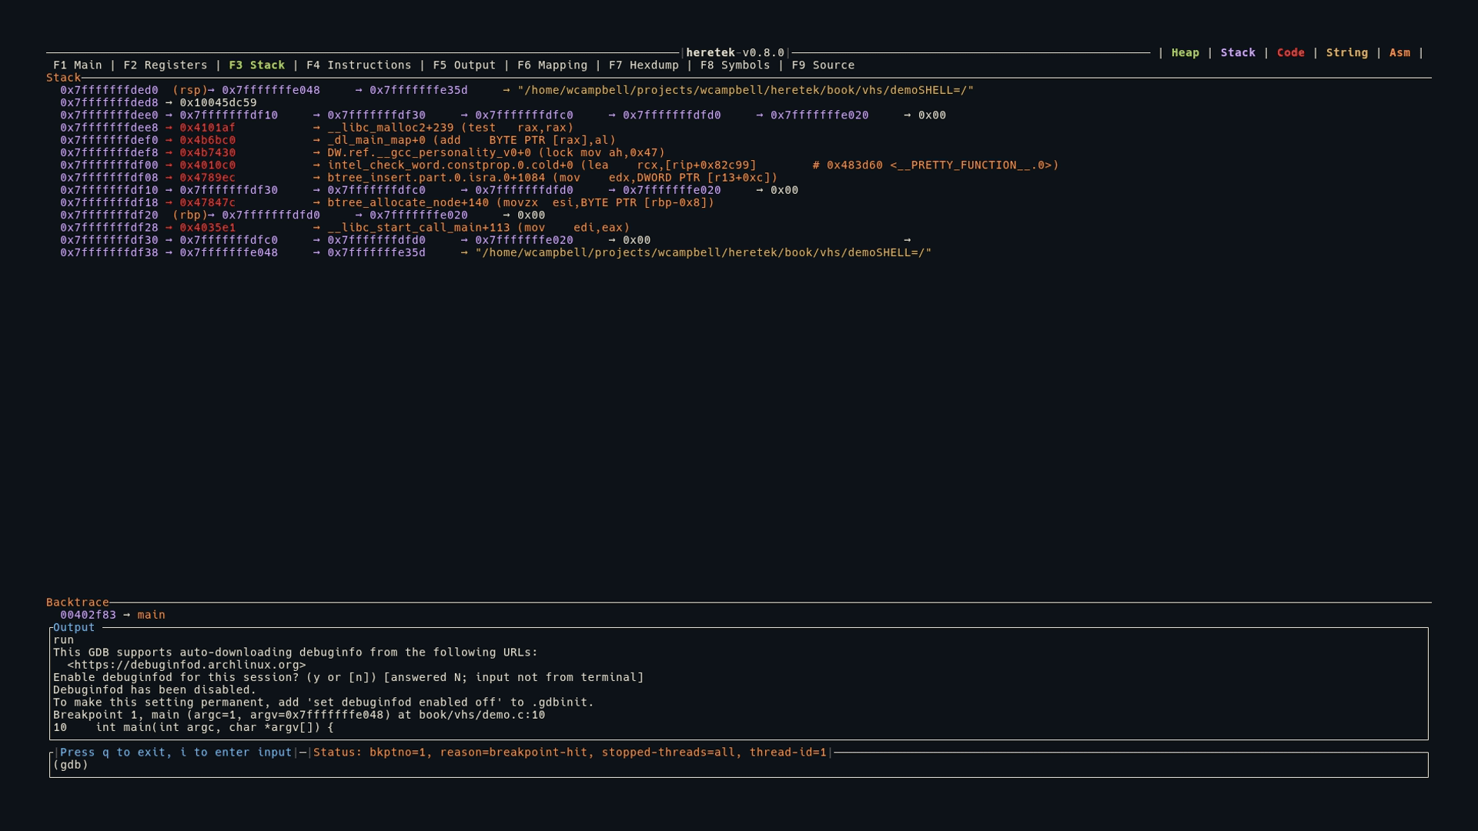Viewport: 1478px width, 831px height.
Task: Select code pointer 0x4101af
Action: (207, 128)
